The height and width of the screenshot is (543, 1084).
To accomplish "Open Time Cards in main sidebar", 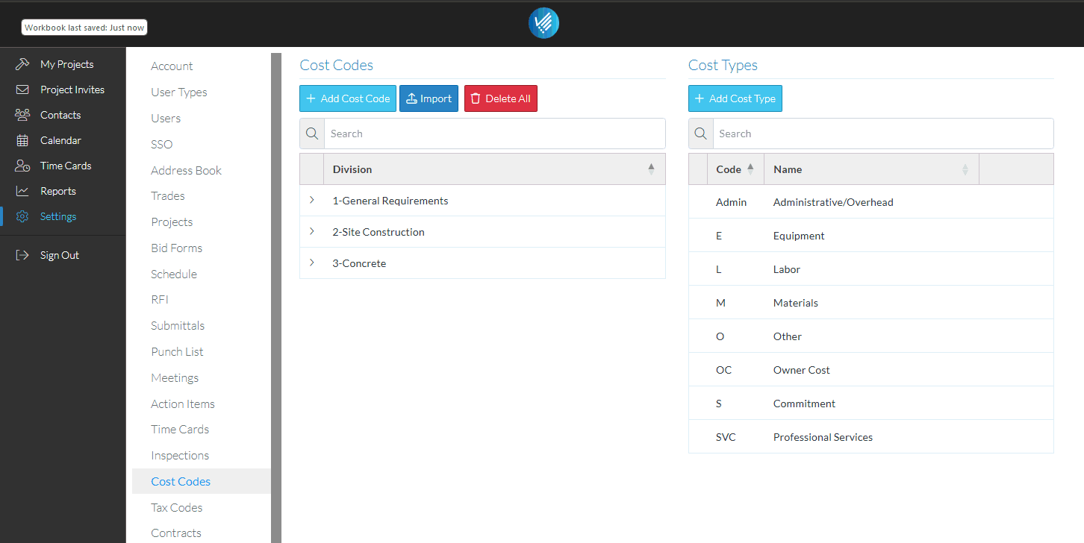I will (x=66, y=166).
